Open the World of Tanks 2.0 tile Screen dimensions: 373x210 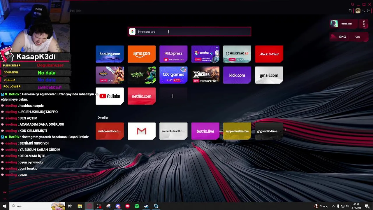237,54
